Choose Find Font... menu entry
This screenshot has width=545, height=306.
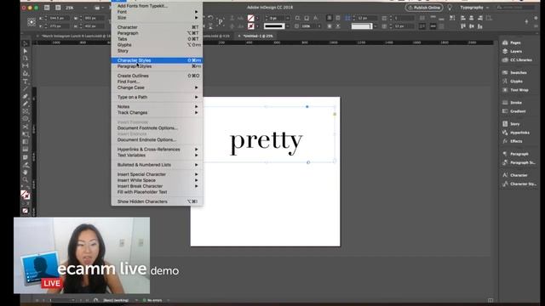157,82
